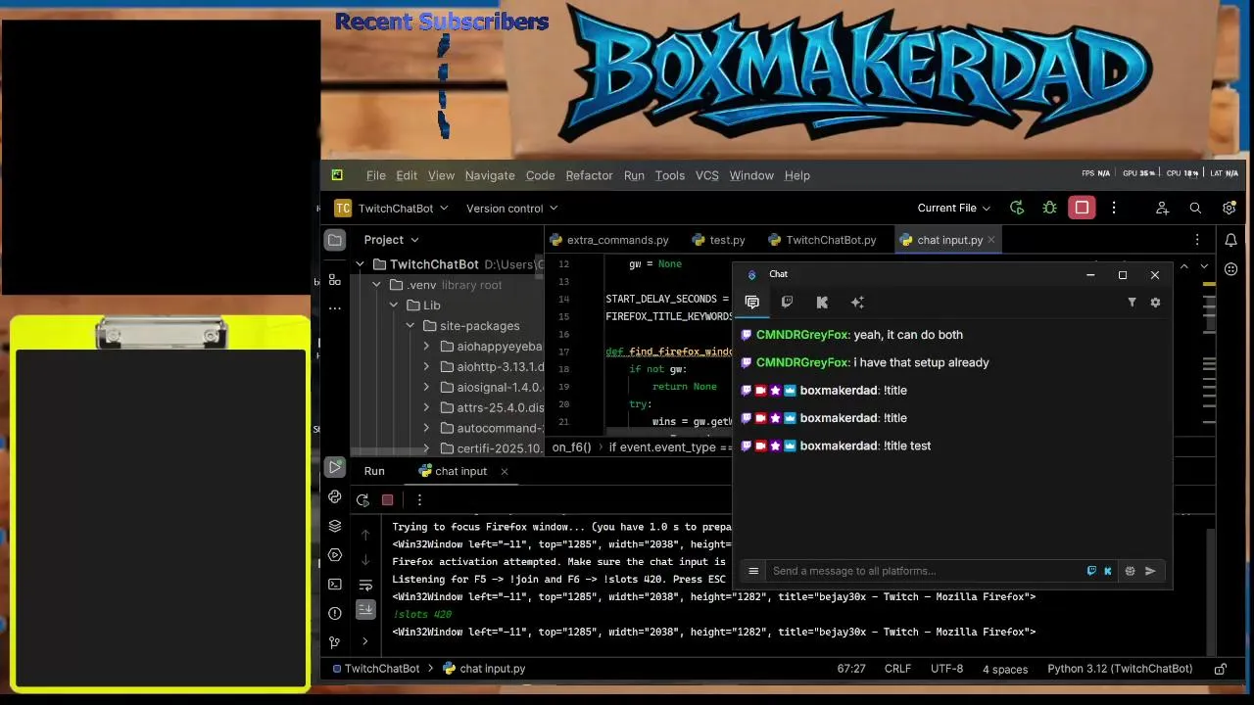The width and height of the screenshot is (1254, 705).
Task: Switch to extra_commands.py tab
Action: (x=609, y=240)
